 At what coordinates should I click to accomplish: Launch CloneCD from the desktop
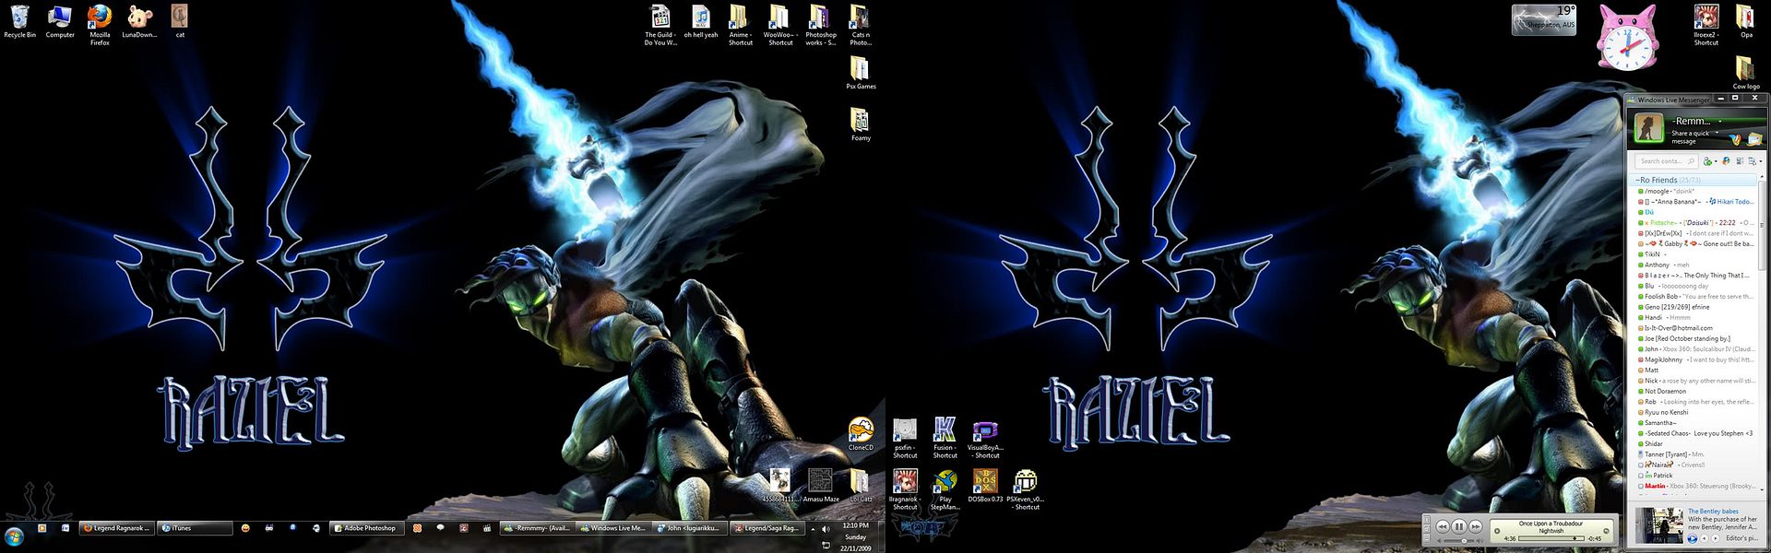(x=860, y=431)
